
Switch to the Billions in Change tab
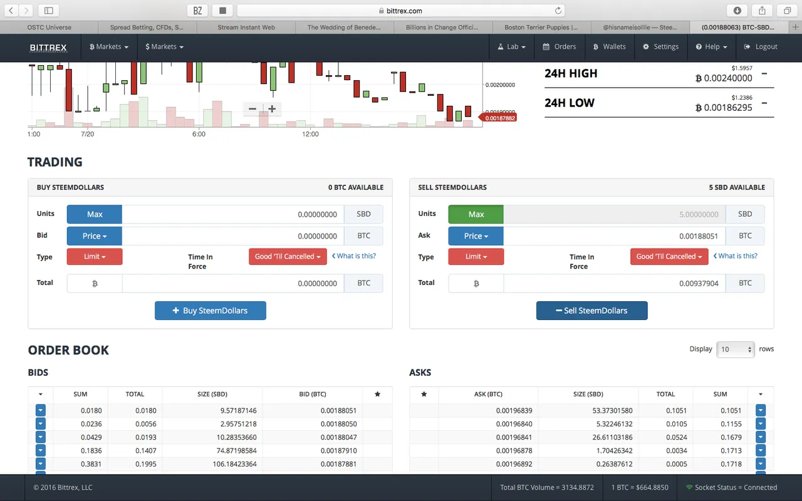[x=444, y=28]
